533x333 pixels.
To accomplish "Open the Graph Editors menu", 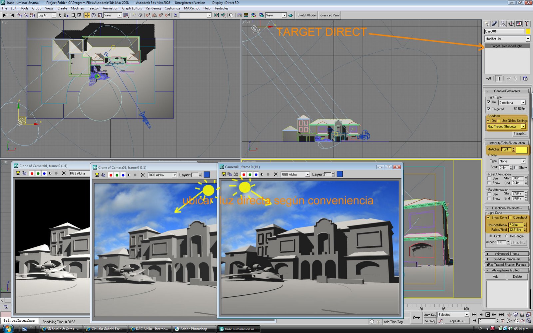I will click(132, 8).
